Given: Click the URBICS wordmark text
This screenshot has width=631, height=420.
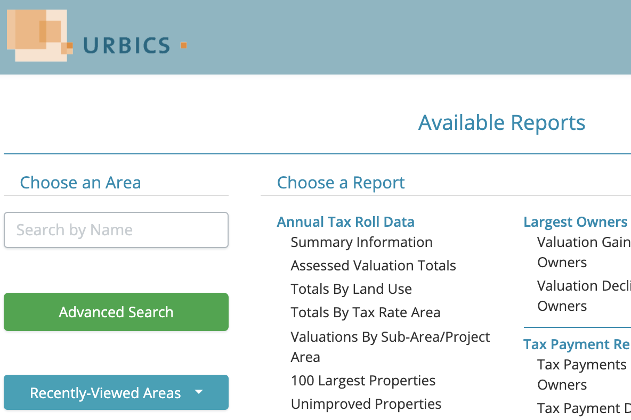Looking at the screenshot, I should 126,46.
